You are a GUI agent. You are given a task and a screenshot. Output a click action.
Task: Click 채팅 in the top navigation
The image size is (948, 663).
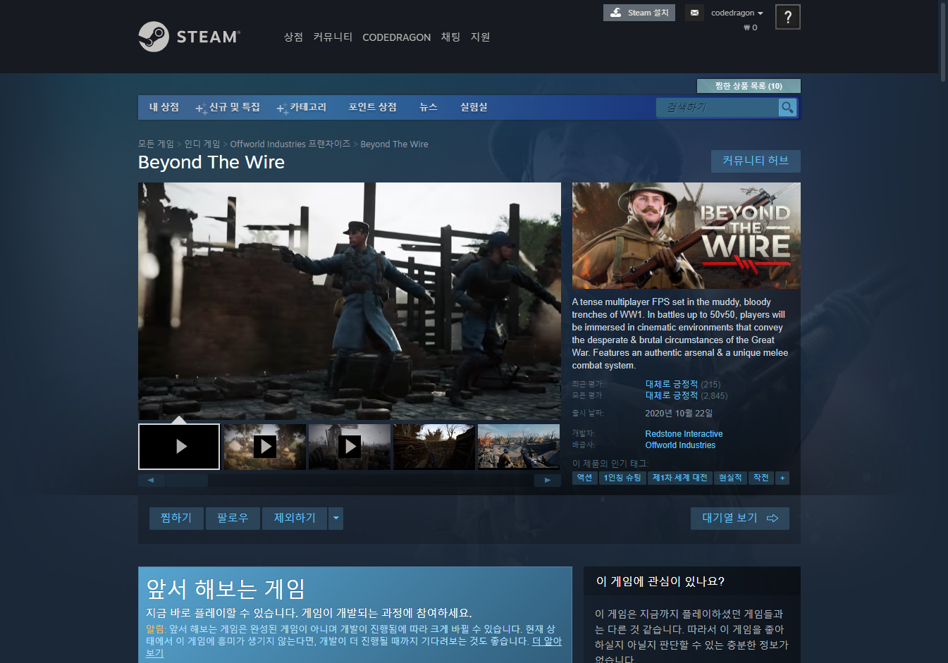click(x=450, y=37)
